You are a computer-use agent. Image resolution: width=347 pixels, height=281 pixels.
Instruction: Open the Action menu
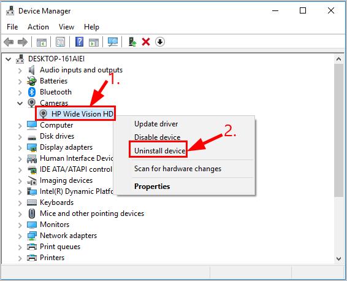click(x=38, y=27)
